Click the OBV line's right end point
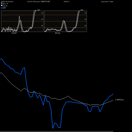Image resolution: width=132 pixels, height=132 pixels. point(113,94)
